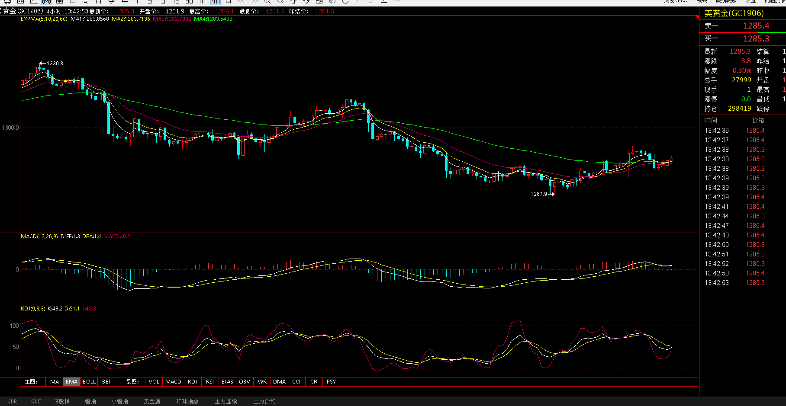Go to the 环球指数 tab
This screenshot has height=406, width=786.
(x=187, y=401)
